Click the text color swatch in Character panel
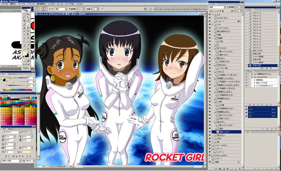Screen dimensions: 281x171 pos(26,152)
